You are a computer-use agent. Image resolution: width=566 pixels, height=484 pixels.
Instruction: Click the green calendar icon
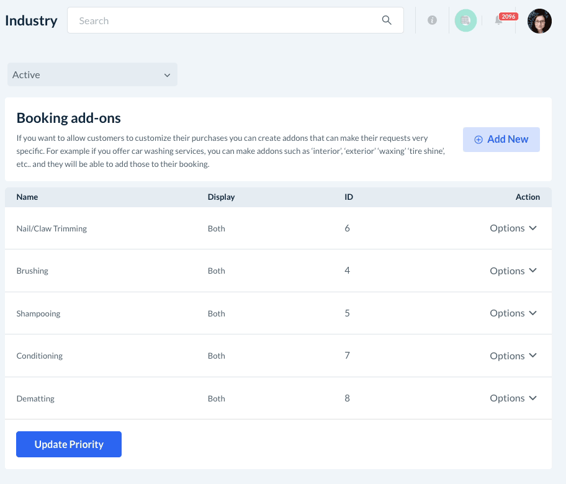click(x=465, y=20)
